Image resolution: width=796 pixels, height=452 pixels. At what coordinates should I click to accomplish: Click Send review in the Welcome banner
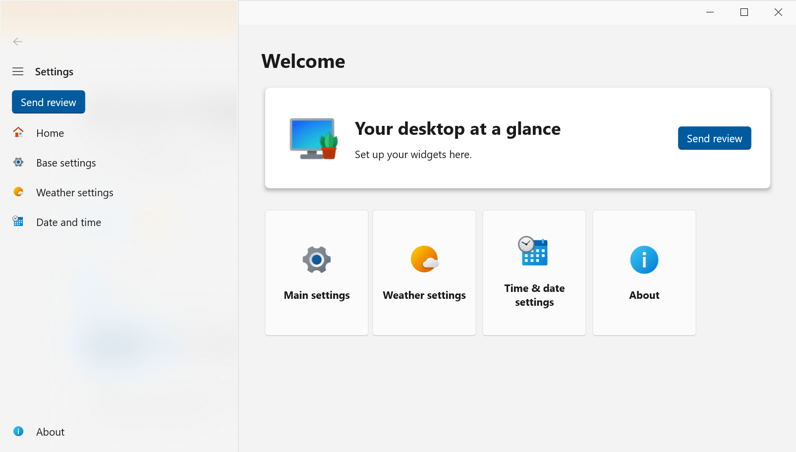714,138
